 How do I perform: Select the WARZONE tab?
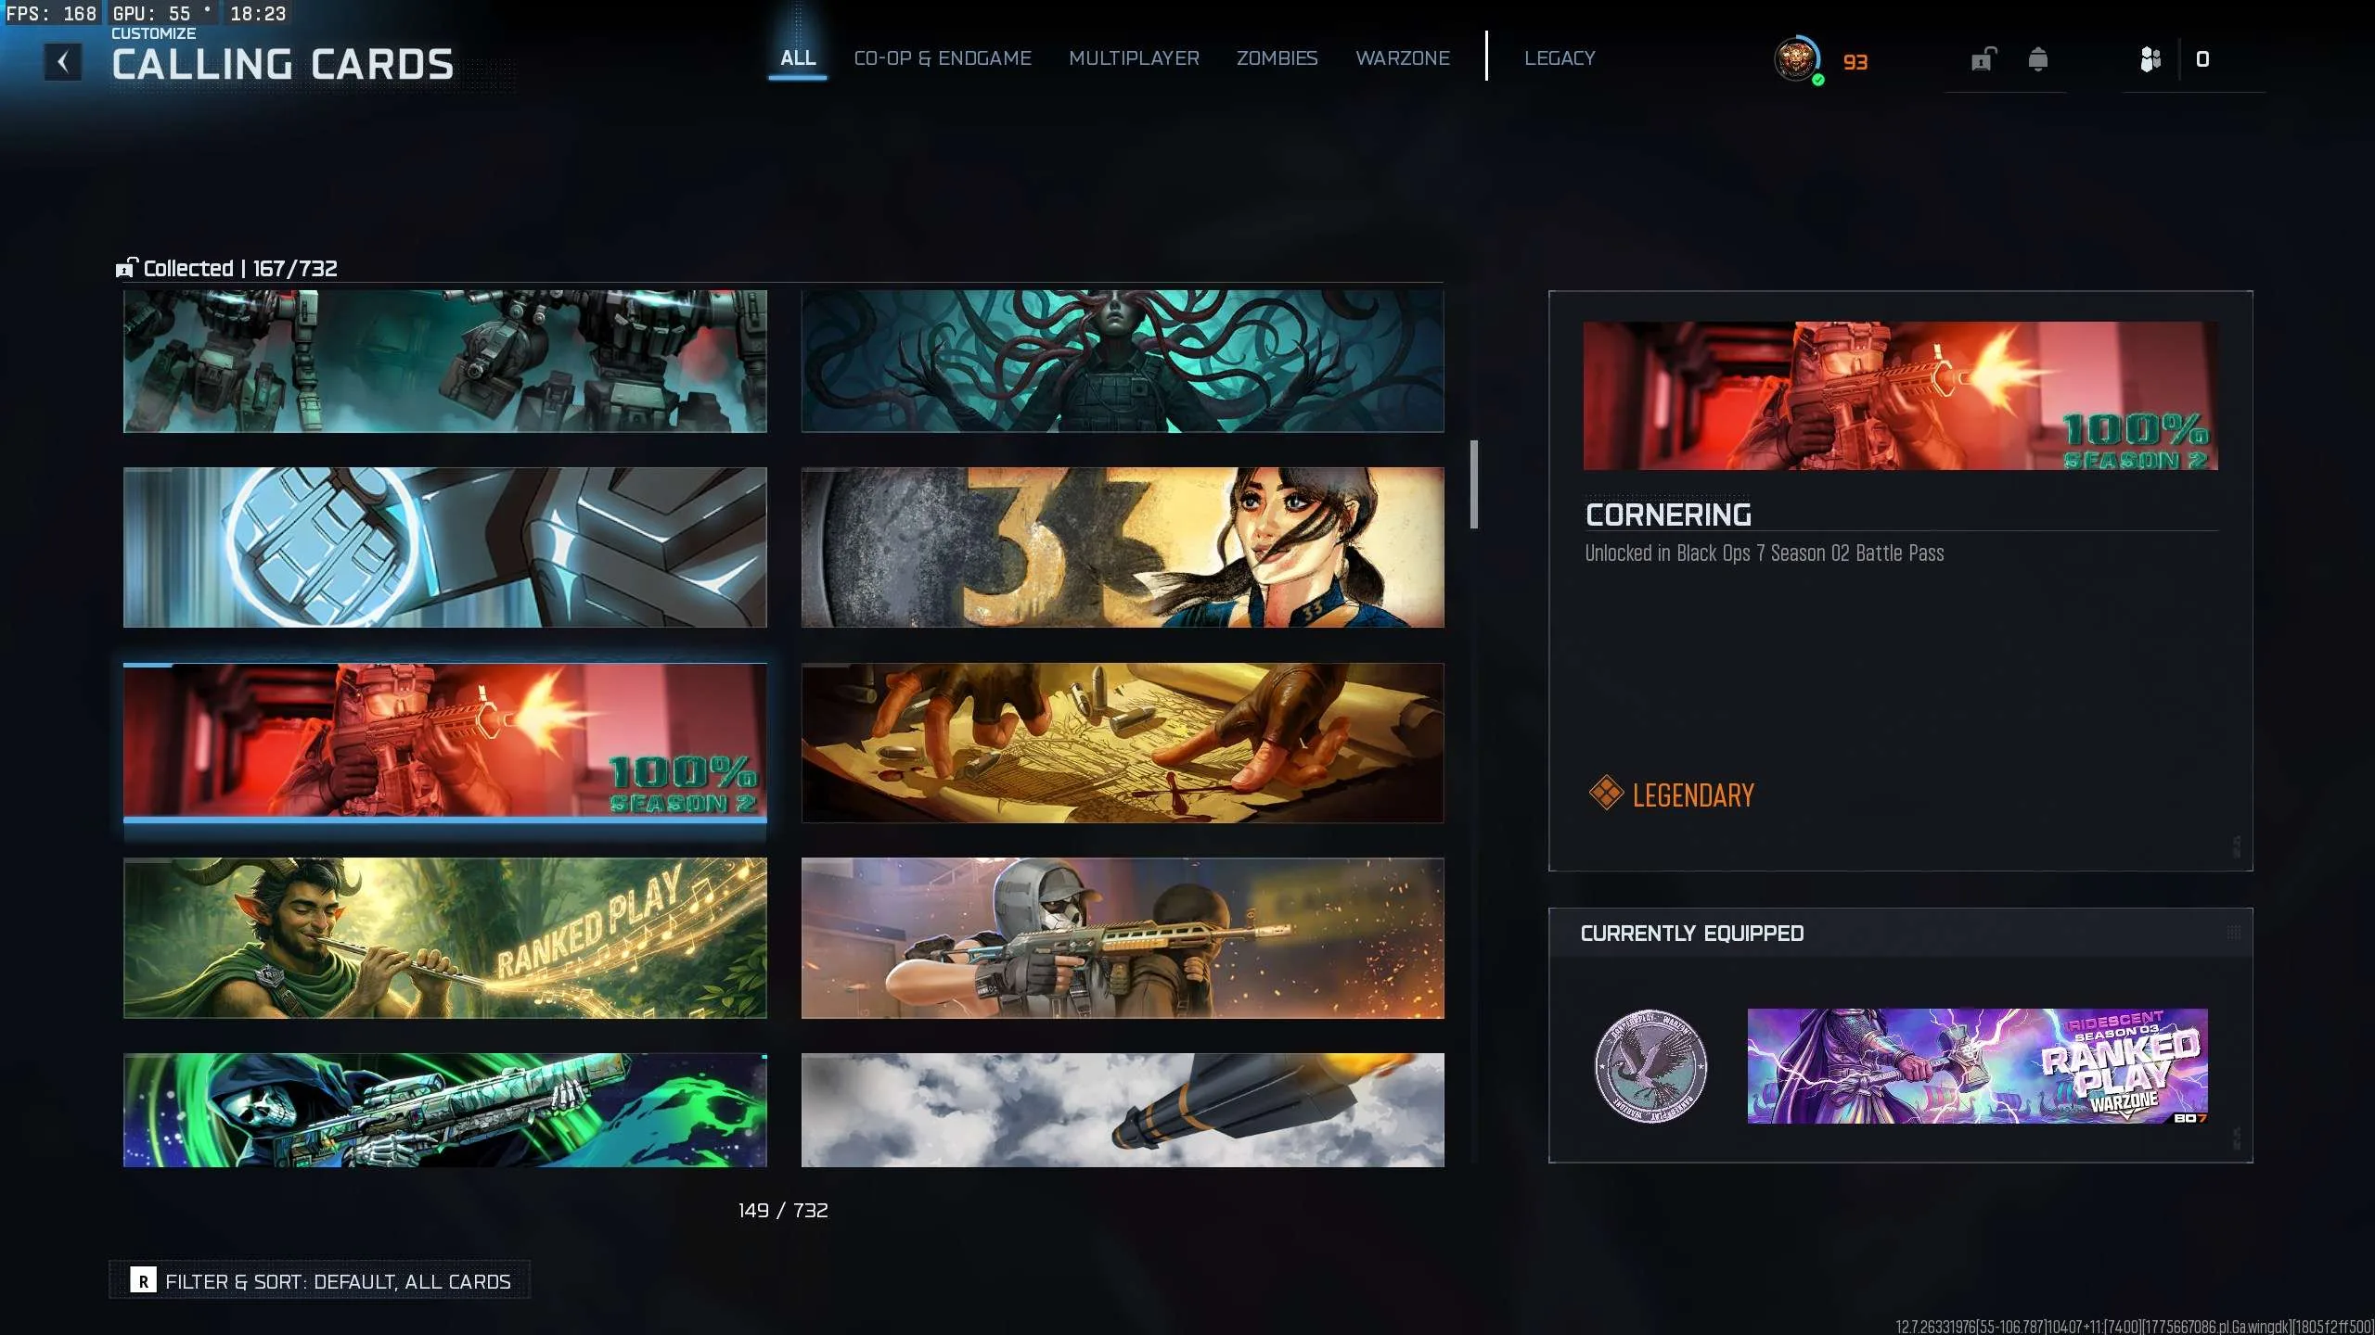pos(1403,57)
